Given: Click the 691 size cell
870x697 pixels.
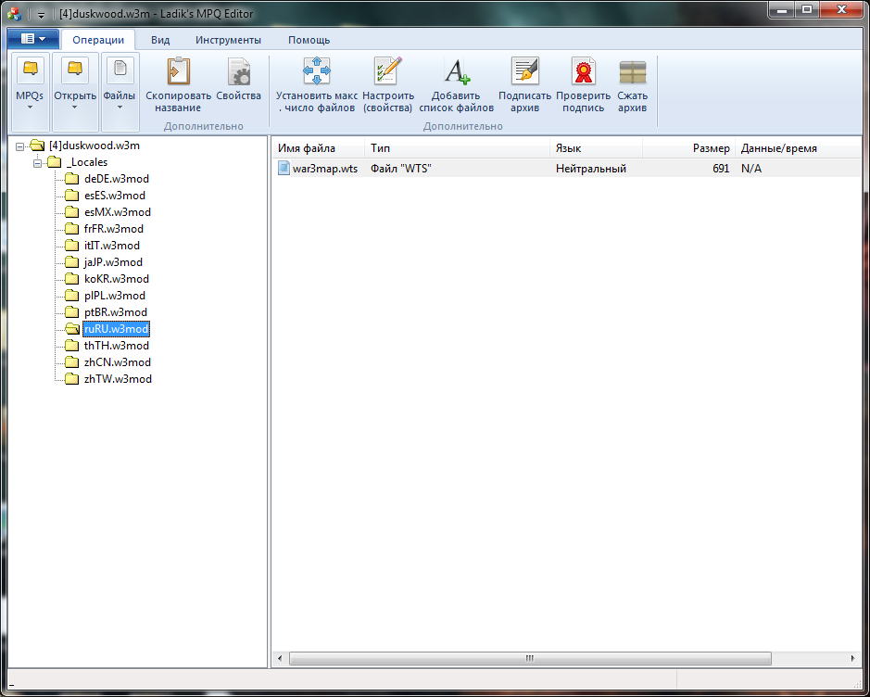Looking at the screenshot, I should coord(721,168).
